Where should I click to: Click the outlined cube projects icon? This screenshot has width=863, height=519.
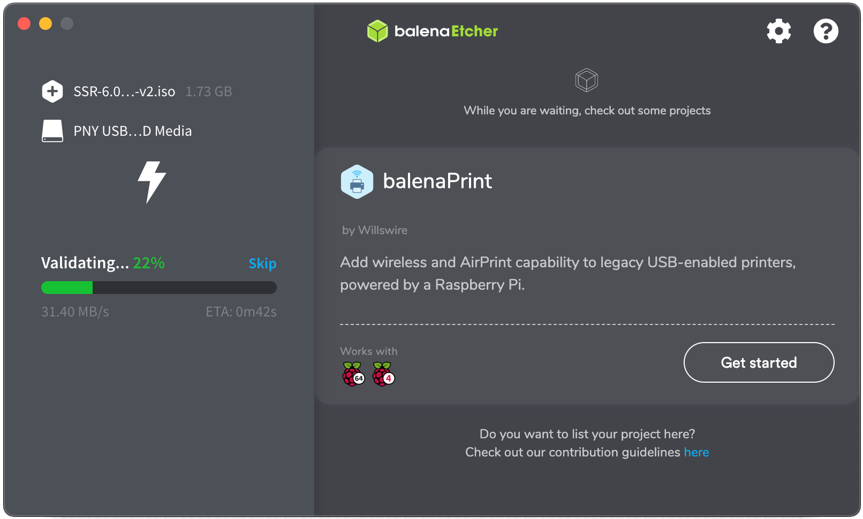click(x=586, y=80)
